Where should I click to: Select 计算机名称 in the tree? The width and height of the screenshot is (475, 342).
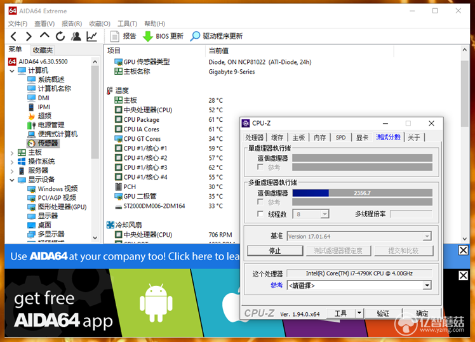tap(49, 89)
